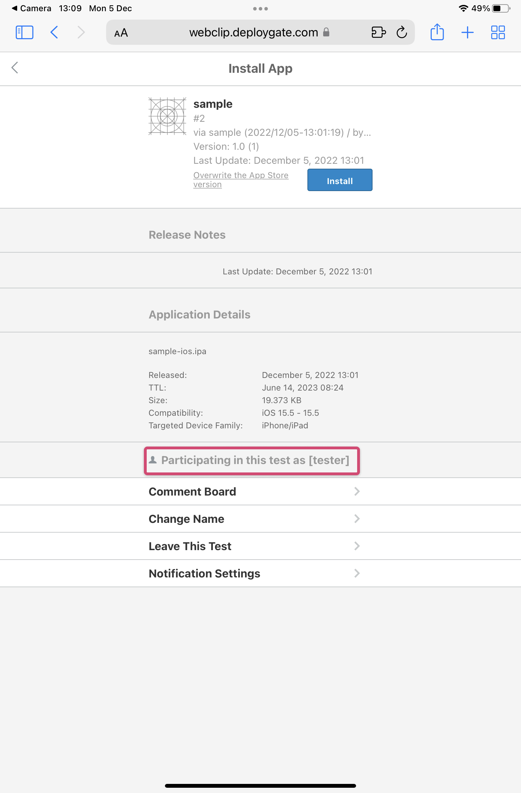Image resolution: width=521 pixels, height=793 pixels.
Task: Open the Comment Board row
Action: [260, 491]
